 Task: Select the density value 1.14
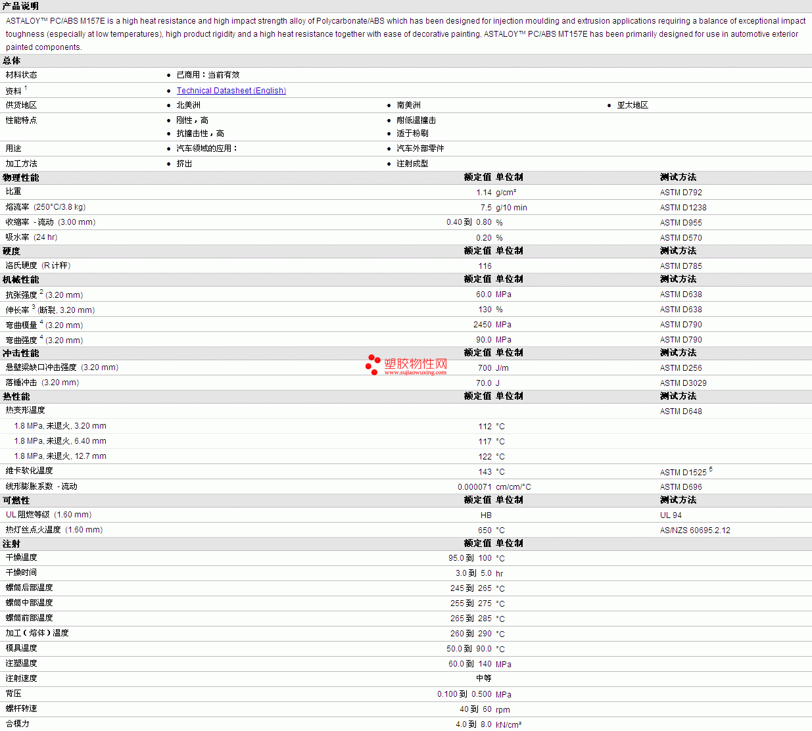[x=484, y=193]
